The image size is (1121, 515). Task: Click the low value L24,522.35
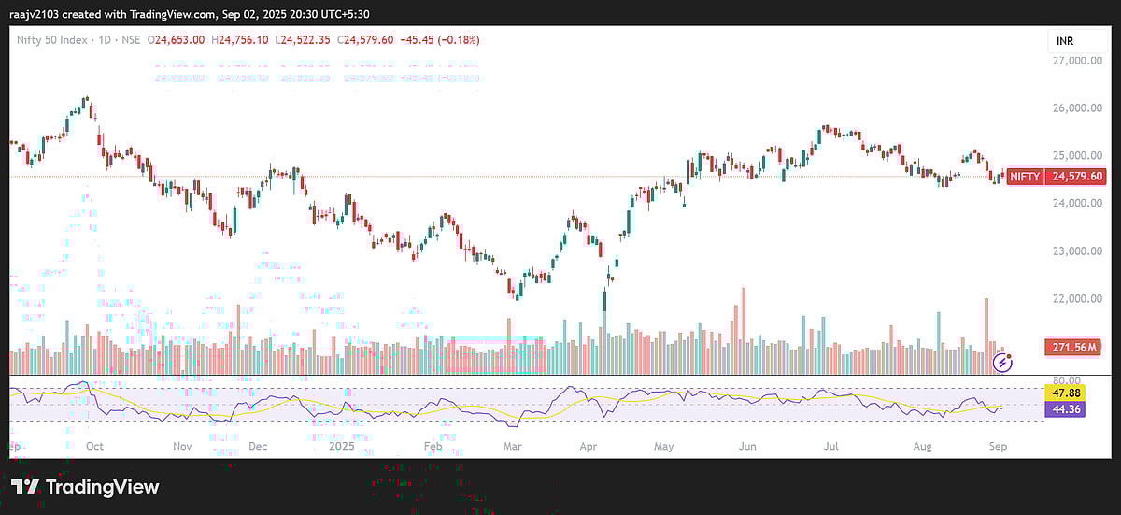(305, 39)
